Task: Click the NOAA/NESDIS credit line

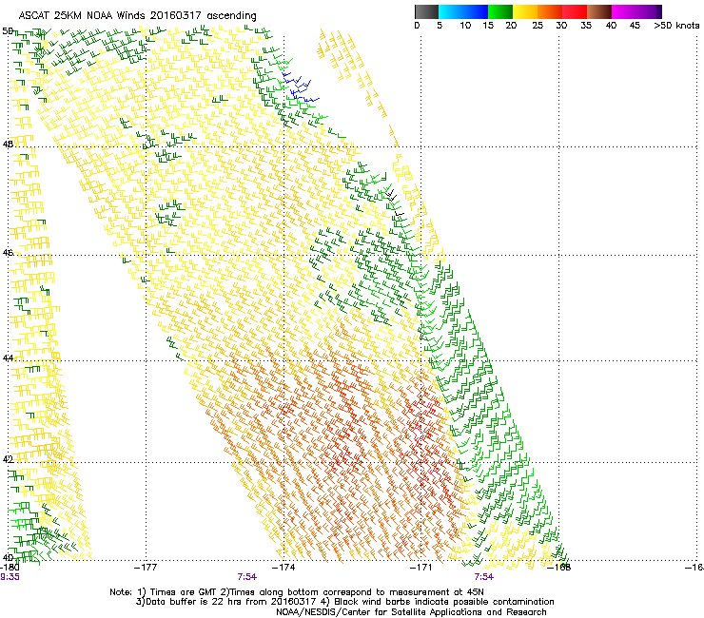Action: (x=411, y=612)
